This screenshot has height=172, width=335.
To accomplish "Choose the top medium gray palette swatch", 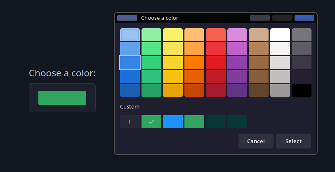I will pyautogui.click(x=302, y=35).
